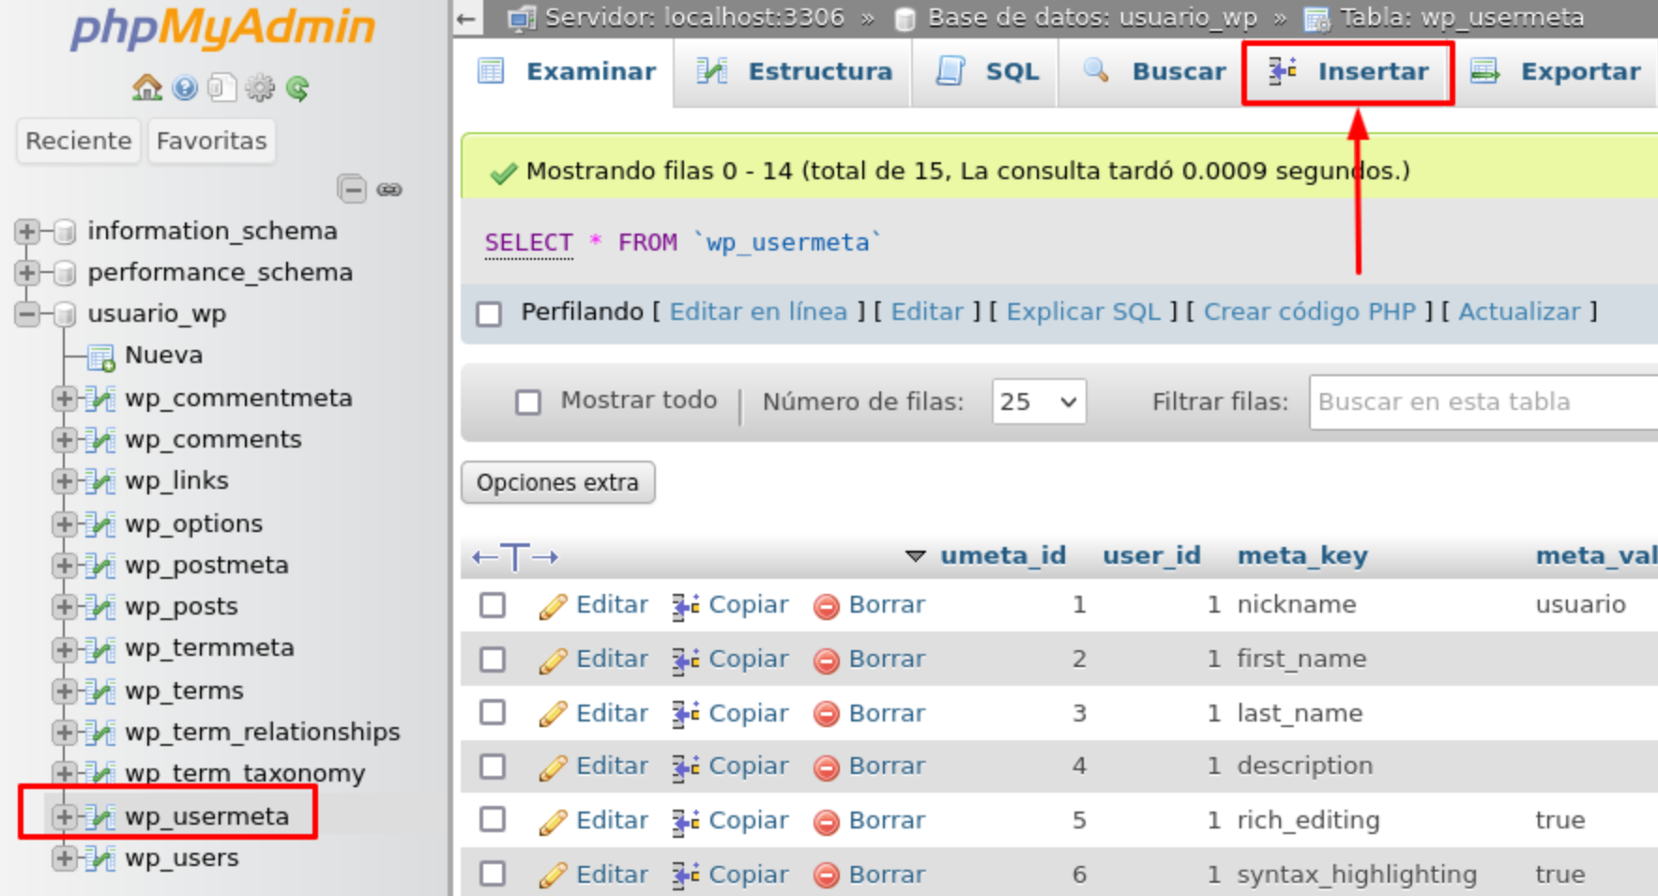Image resolution: width=1658 pixels, height=896 pixels.
Task: Select the row checkbox for rich_editing
Action: point(493,820)
